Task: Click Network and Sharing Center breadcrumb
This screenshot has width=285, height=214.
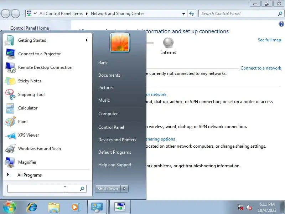Action: [118, 14]
